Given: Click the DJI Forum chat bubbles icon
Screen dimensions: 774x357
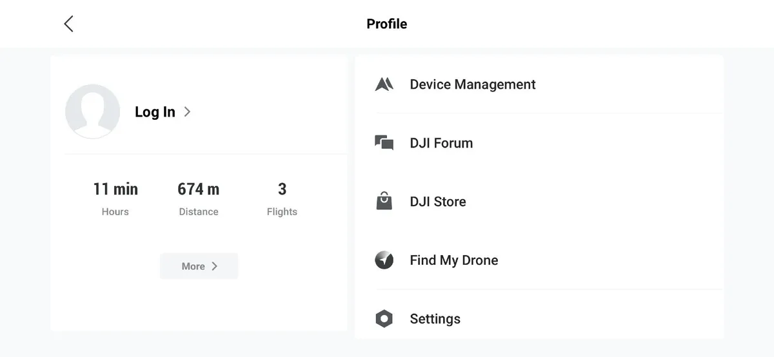Looking at the screenshot, I should click(x=384, y=143).
